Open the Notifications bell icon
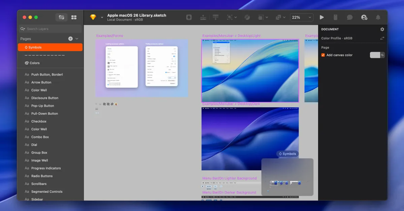 (x=378, y=17)
